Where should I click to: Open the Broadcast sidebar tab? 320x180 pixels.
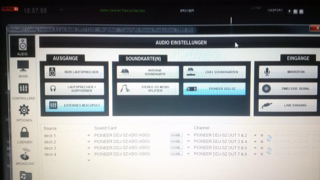(25, 157)
